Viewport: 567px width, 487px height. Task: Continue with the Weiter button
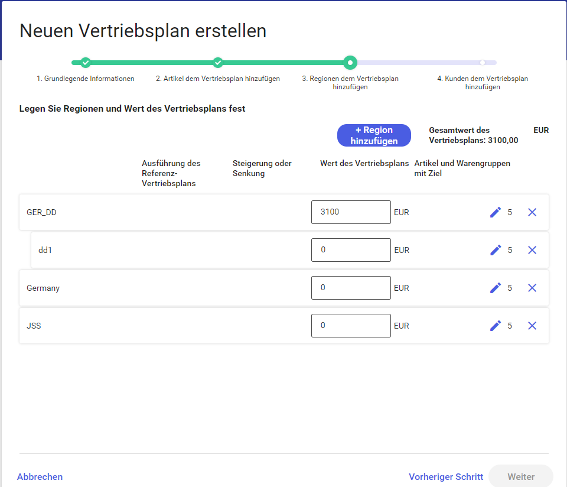click(521, 477)
